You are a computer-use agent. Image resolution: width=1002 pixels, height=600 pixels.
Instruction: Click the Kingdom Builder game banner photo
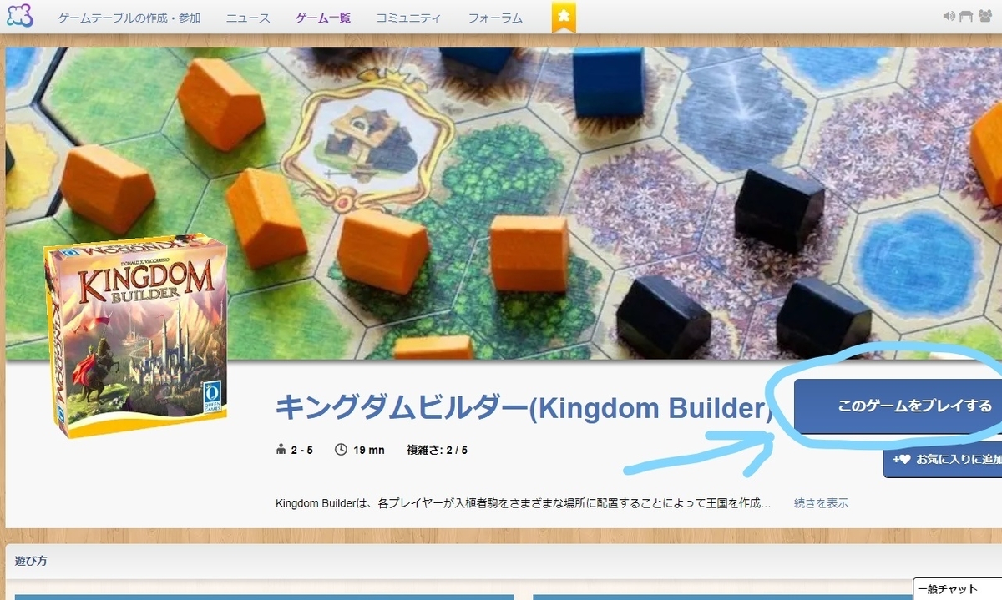click(504, 203)
